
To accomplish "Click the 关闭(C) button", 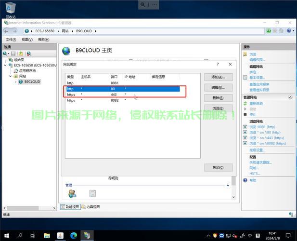I will point(218,168).
